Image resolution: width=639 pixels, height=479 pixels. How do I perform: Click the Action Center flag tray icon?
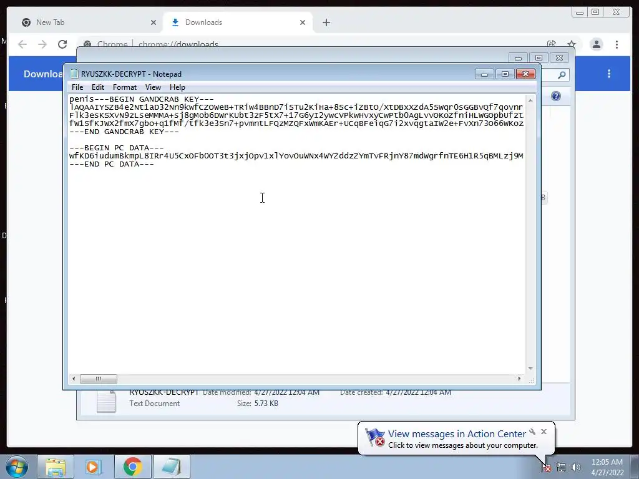pos(547,467)
